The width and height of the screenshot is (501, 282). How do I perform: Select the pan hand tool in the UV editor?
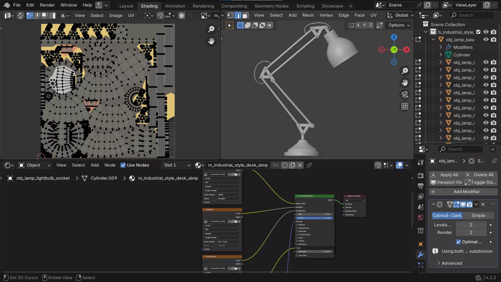coord(211,41)
